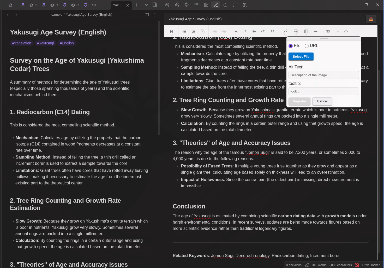384x268 pixels.
Task: Open the outgoing links panel icon
Action: (x=177, y=5)
